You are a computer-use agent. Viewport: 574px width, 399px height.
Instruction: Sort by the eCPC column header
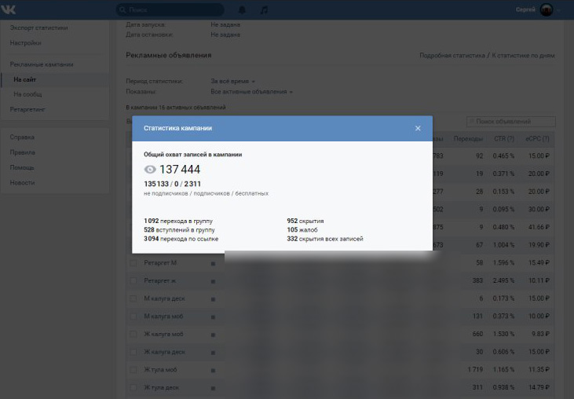537,139
